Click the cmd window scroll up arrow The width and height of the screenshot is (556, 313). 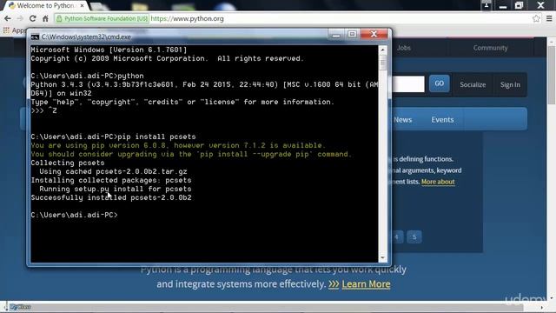[x=382, y=50]
